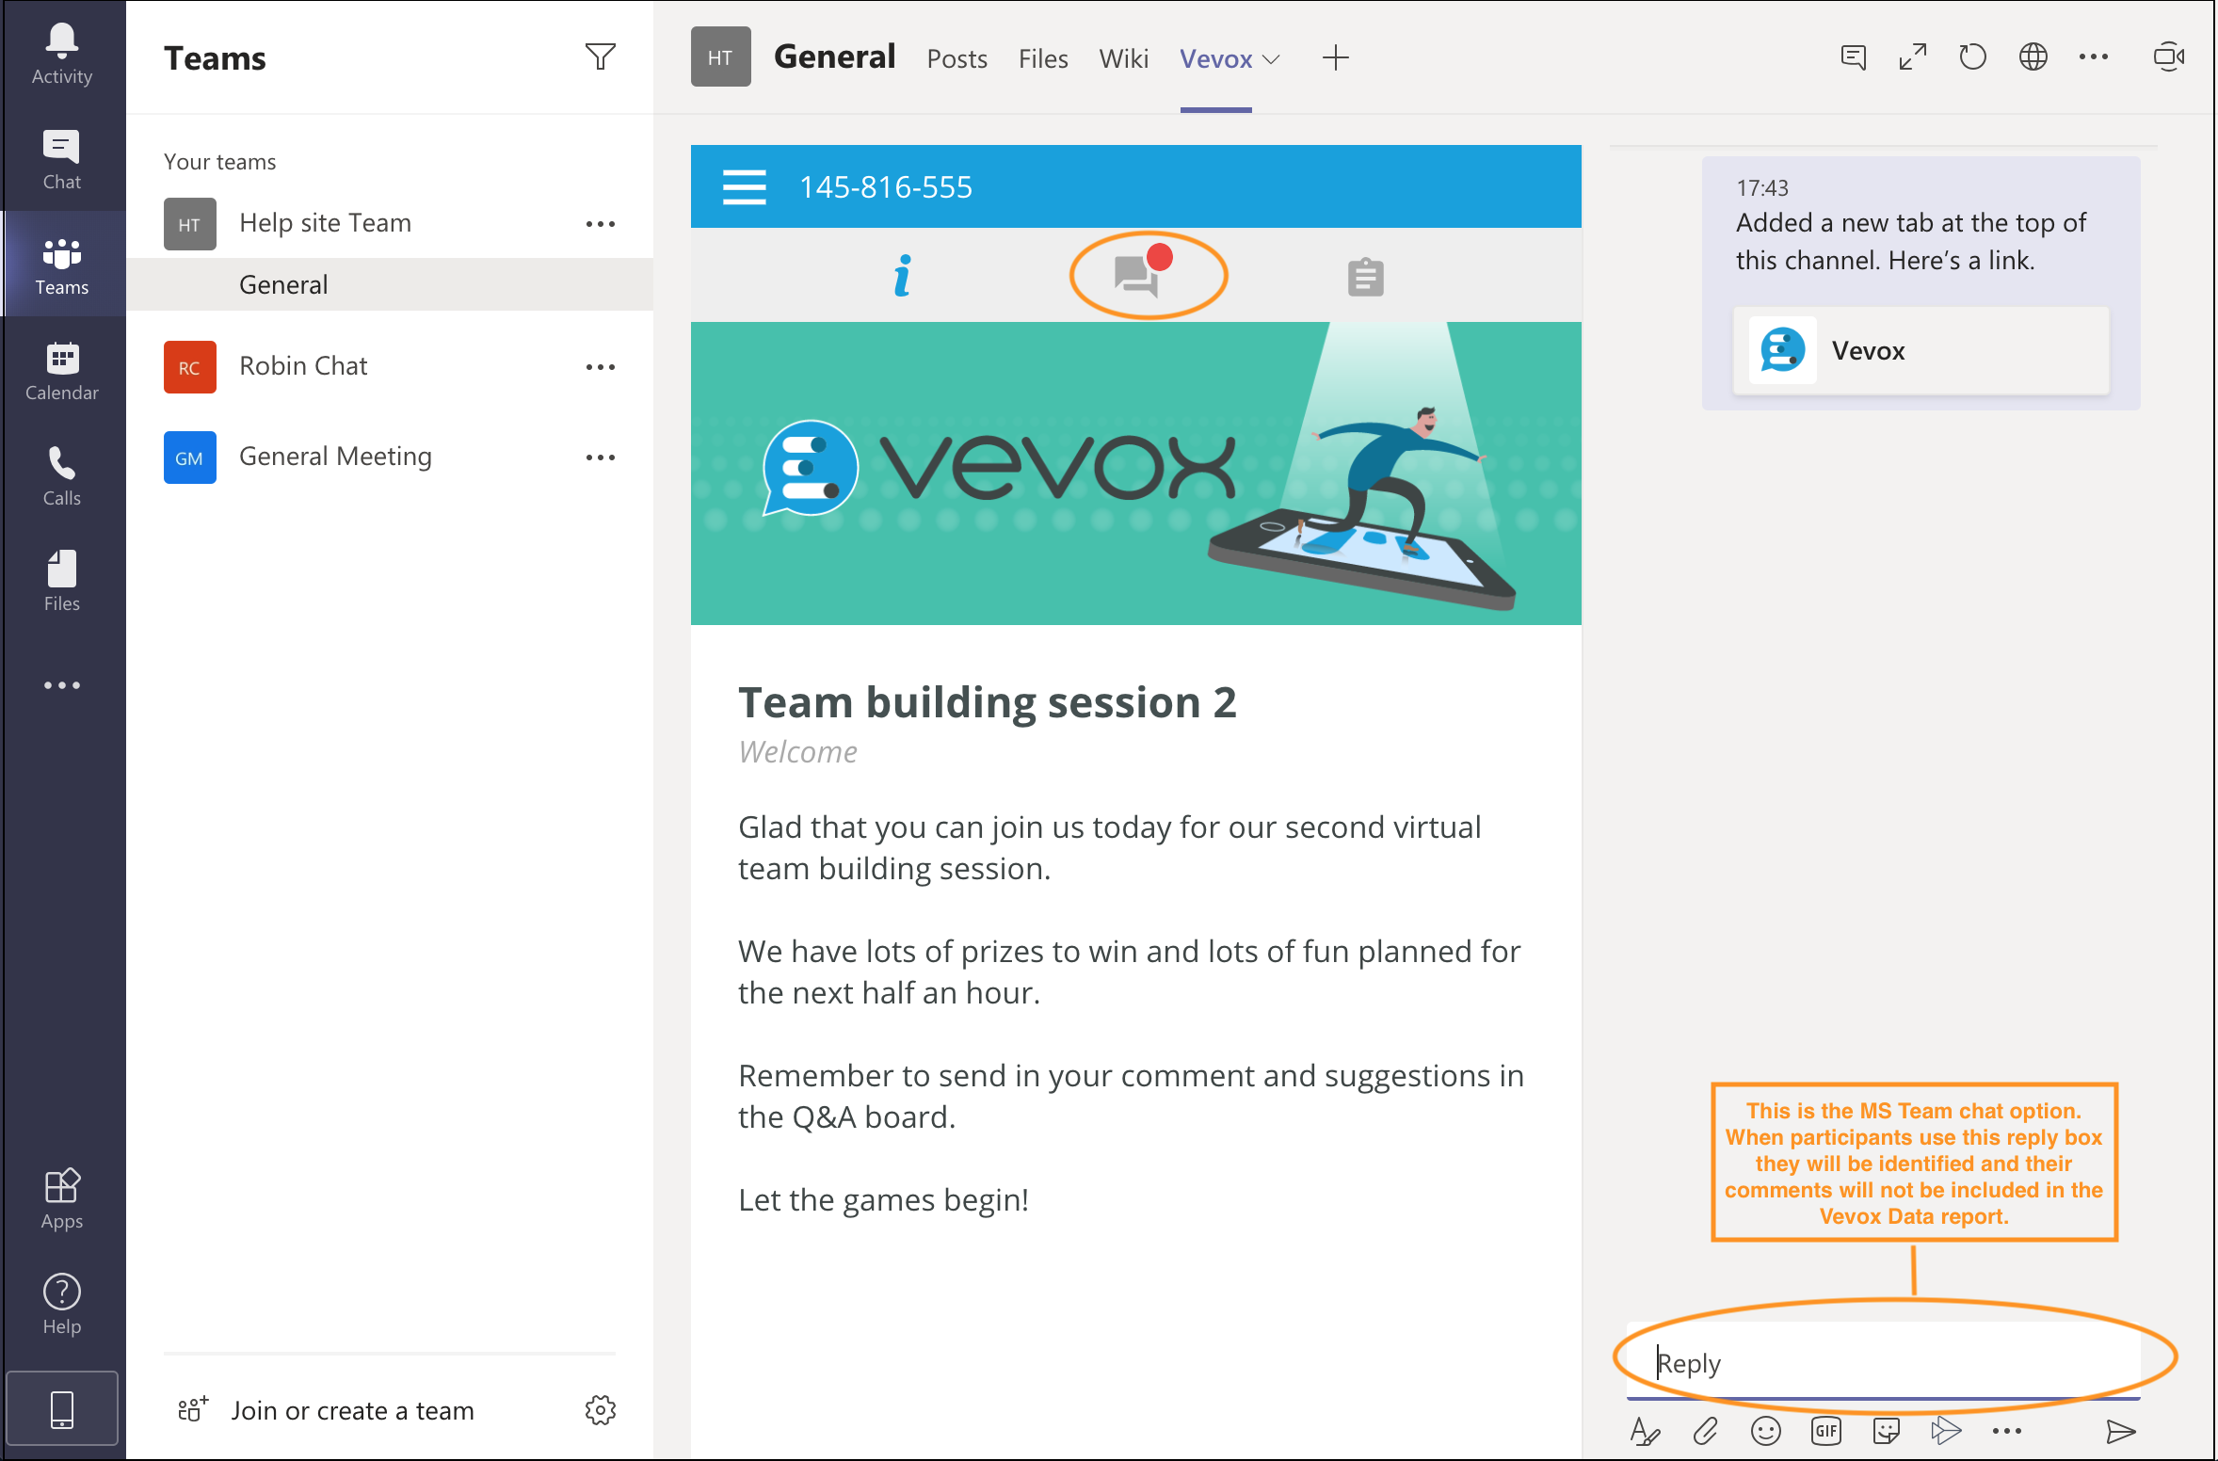Open the emoji picker

tap(1765, 1432)
